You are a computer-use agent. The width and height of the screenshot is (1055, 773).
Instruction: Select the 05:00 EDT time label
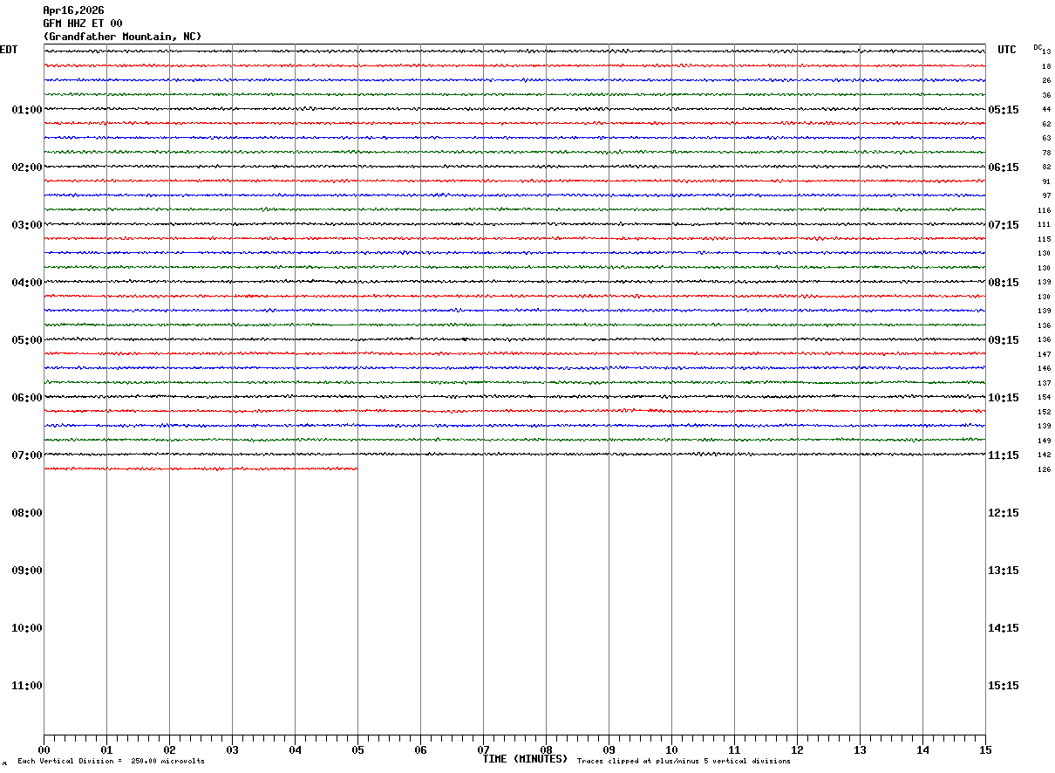coord(27,340)
